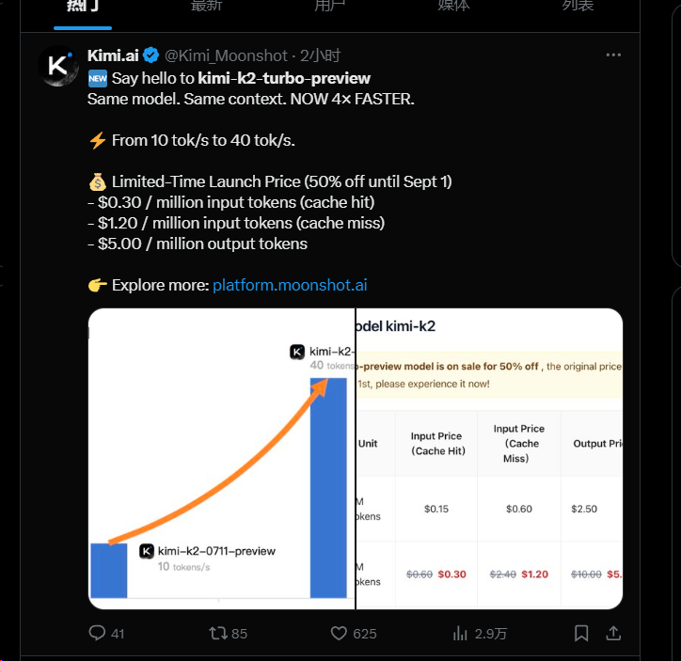The width and height of the screenshot is (681, 661).
Task: Share the tweet using the upload arrow icon
Action: pos(613,633)
